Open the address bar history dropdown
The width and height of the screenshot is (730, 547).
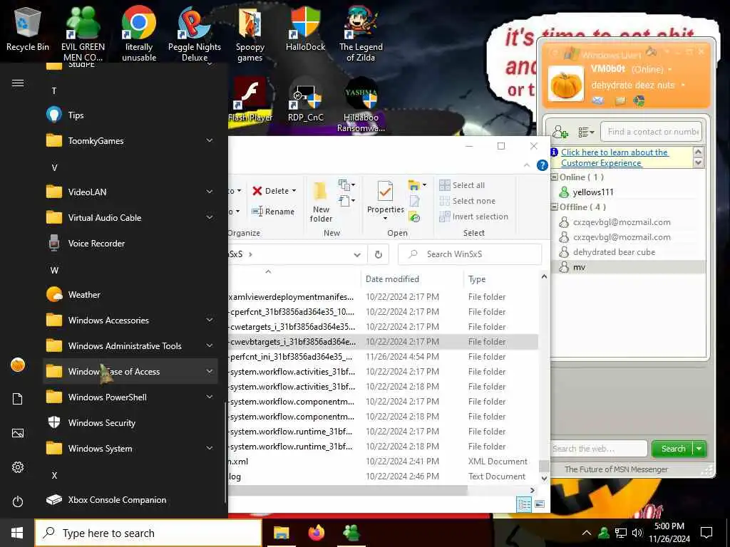tap(357, 254)
